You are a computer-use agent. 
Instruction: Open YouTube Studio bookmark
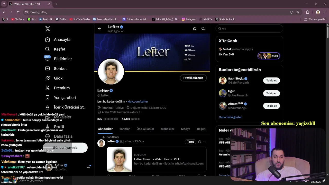80,19
